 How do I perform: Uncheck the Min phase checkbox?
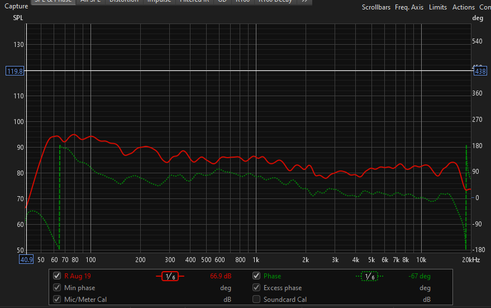click(x=56, y=288)
